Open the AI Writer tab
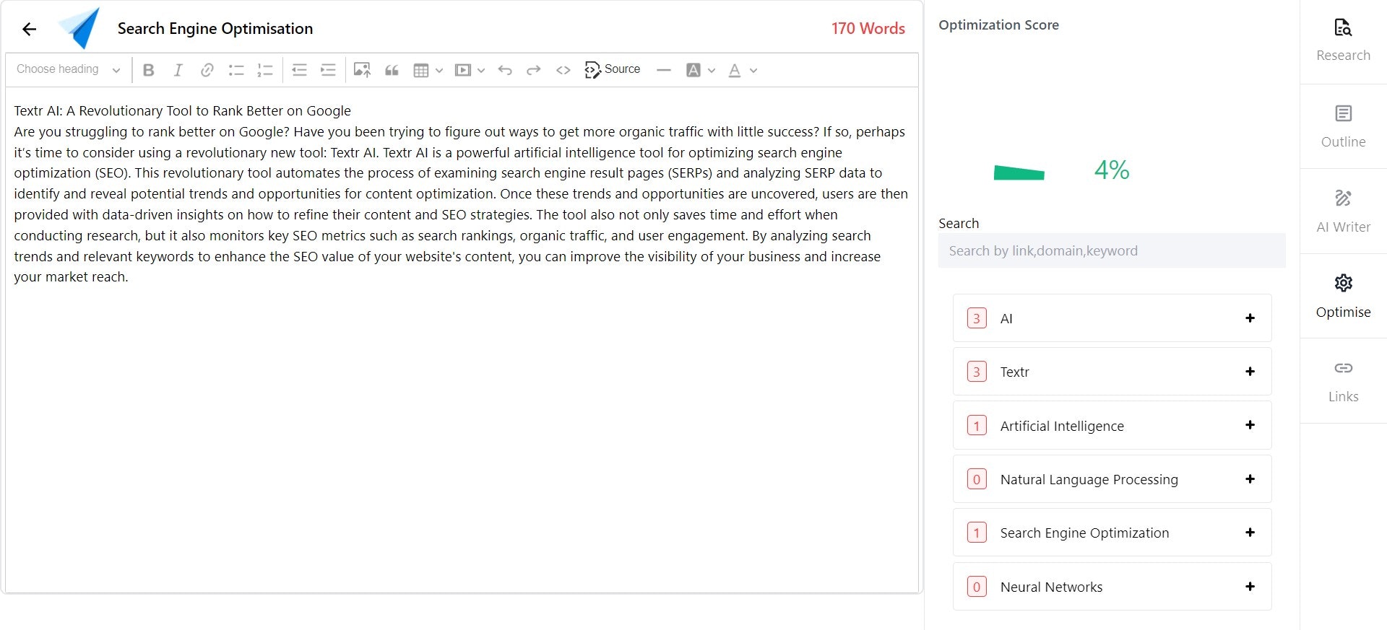This screenshot has height=630, width=1387. pyautogui.click(x=1343, y=211)
